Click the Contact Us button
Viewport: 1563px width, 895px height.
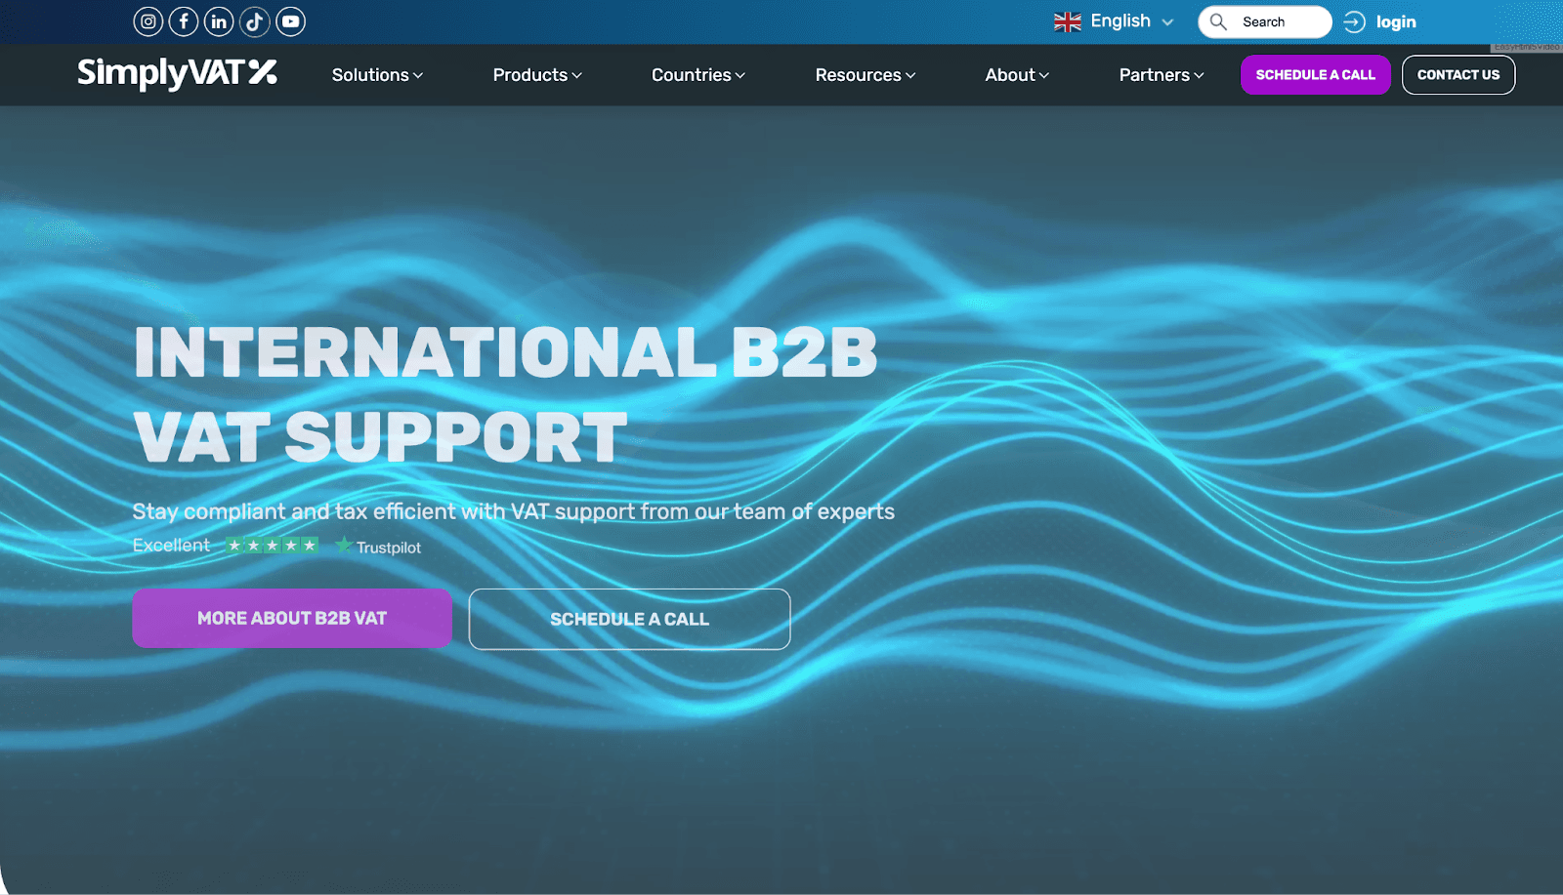[x=1458, y=75]
